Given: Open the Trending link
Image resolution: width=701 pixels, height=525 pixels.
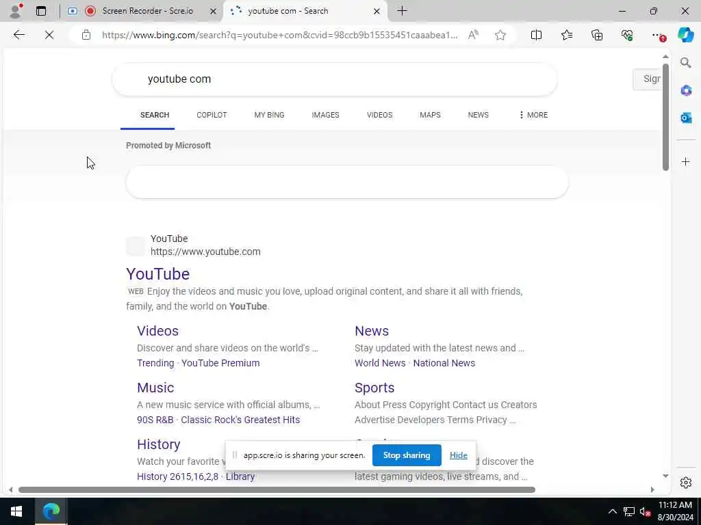Looking at the screenshot, I should tap(155, 363).
